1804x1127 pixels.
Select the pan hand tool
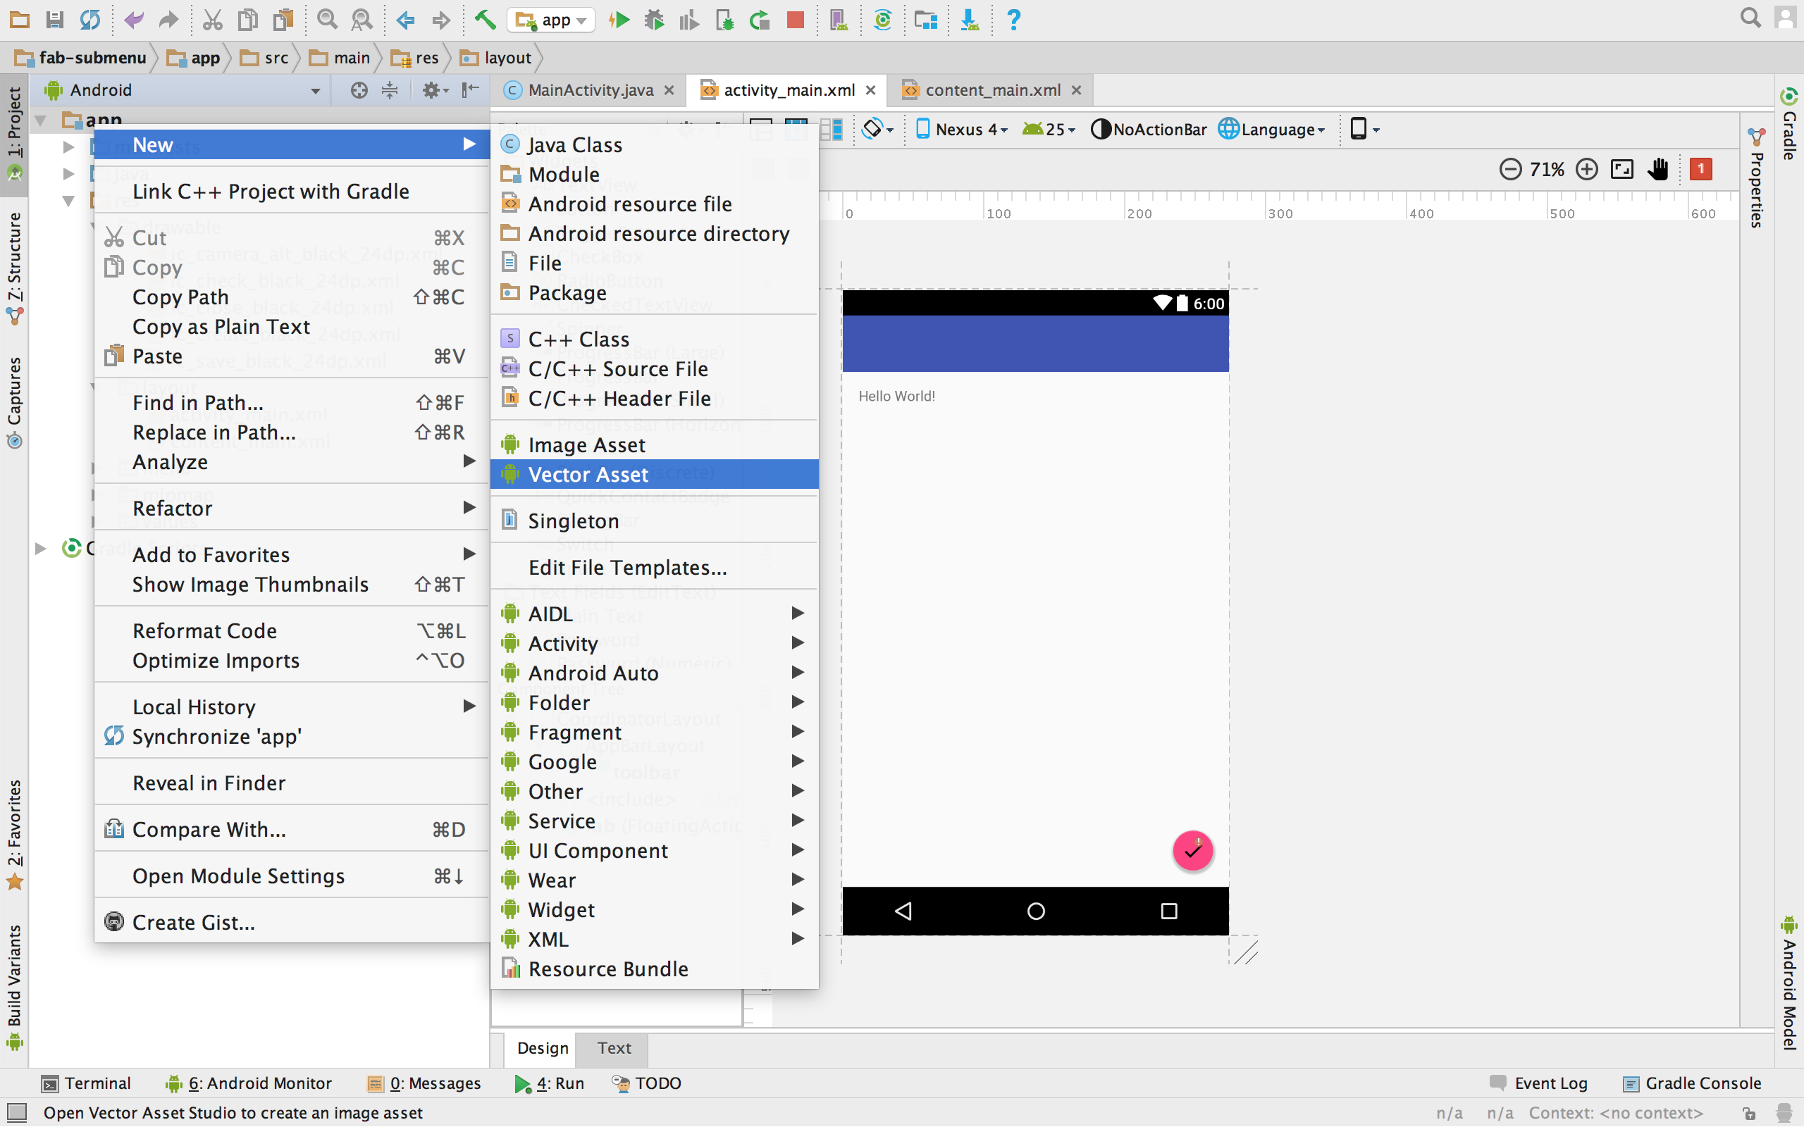(x=1658, y=169)
